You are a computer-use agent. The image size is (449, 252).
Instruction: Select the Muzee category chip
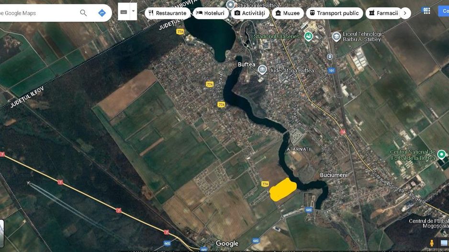[x=288, y=13]
